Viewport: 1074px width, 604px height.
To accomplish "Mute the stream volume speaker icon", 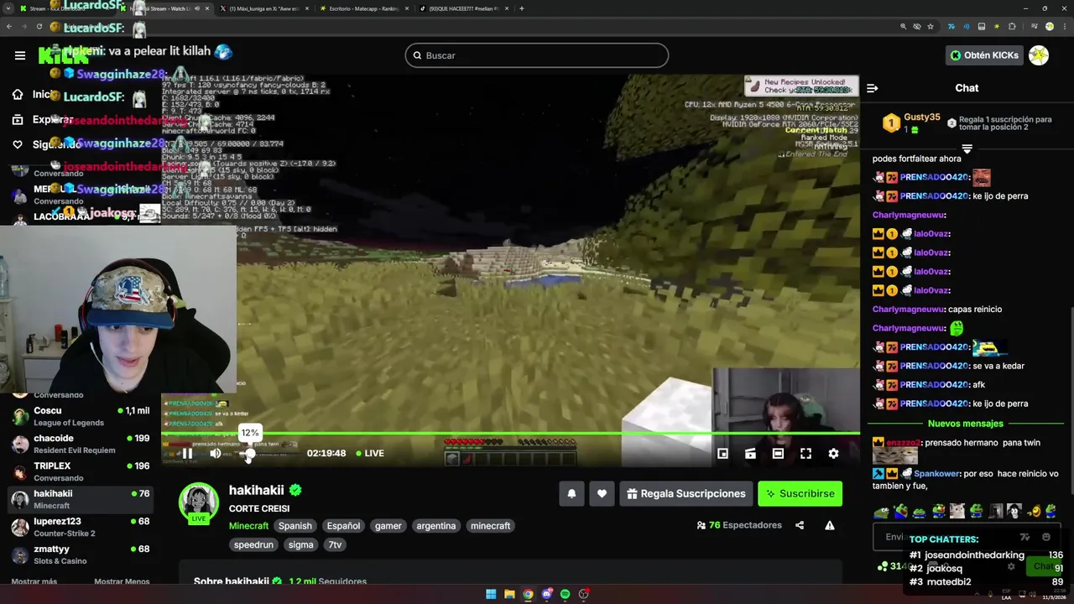I will (x=216, y=453).
